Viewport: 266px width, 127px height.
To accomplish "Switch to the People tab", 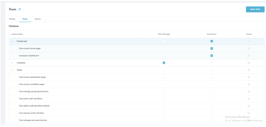I will point(12,19).
